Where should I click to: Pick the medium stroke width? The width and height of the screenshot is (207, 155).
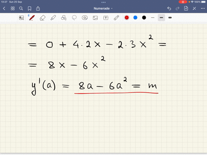[x=161, y=18]
